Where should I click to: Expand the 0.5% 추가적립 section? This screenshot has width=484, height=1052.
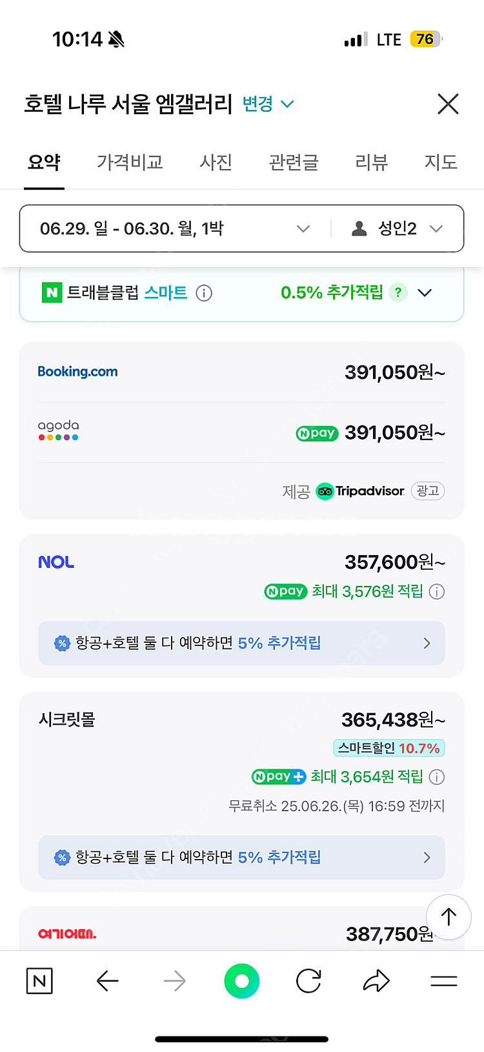(x=425, y=293)
